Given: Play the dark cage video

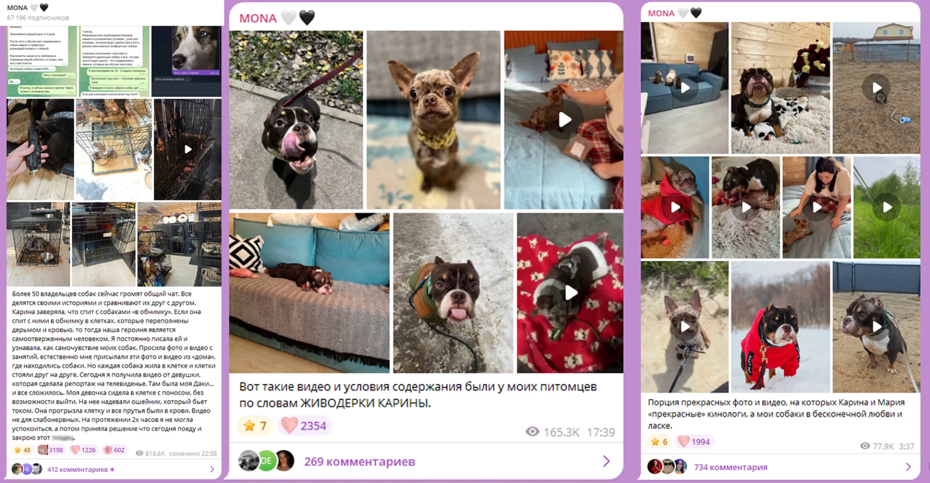Looking at the screenshot, I should (x=188, y=149).
